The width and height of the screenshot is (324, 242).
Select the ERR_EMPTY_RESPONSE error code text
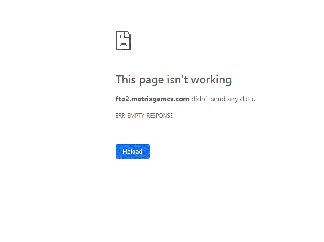(144, 115)
